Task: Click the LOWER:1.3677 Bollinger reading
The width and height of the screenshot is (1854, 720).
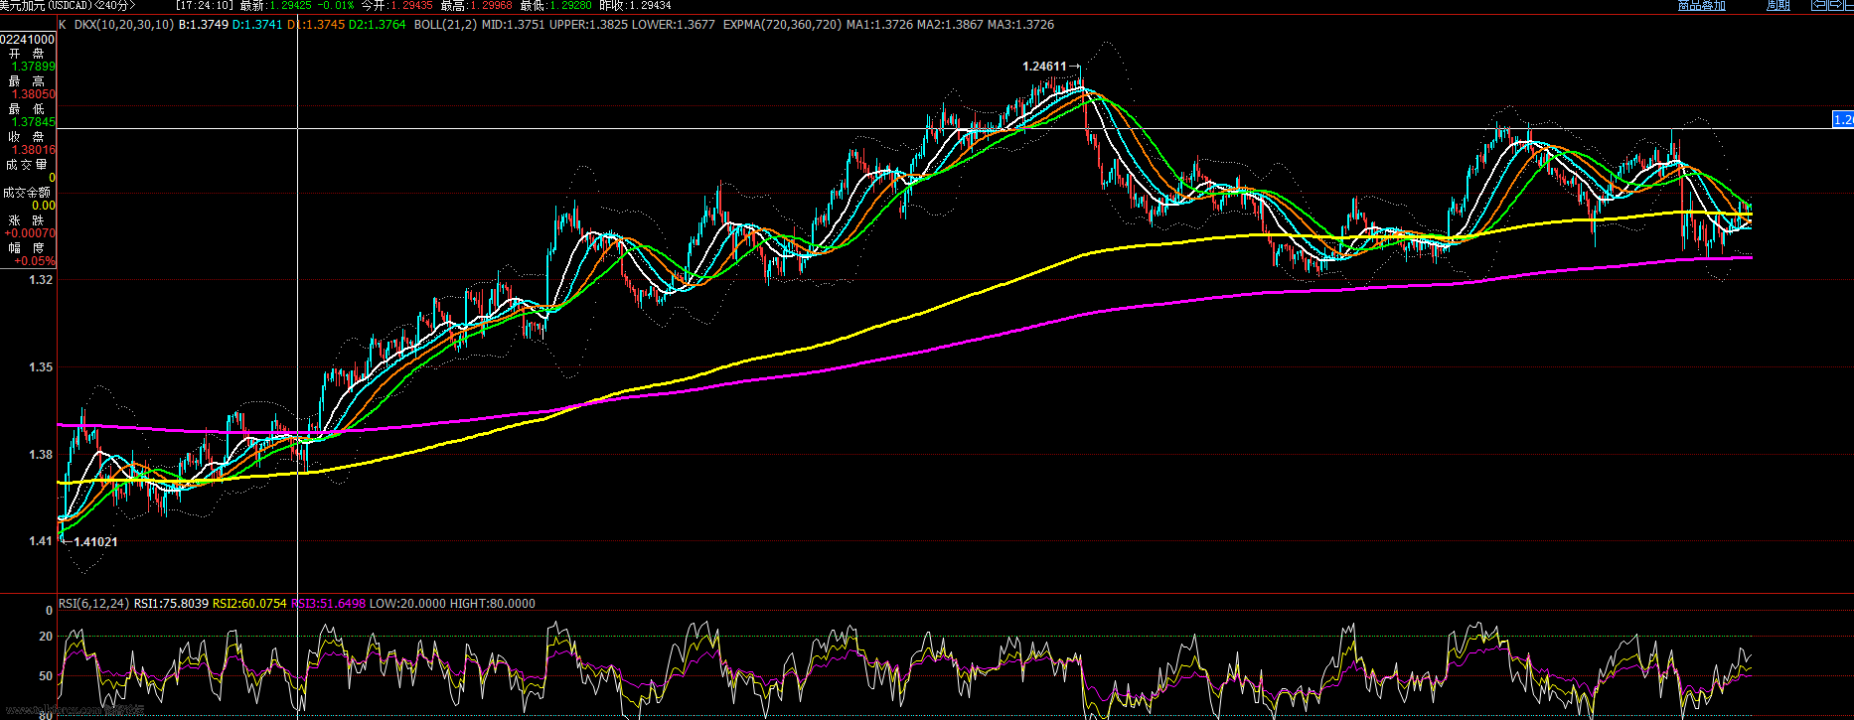Action: click(674, 24)
